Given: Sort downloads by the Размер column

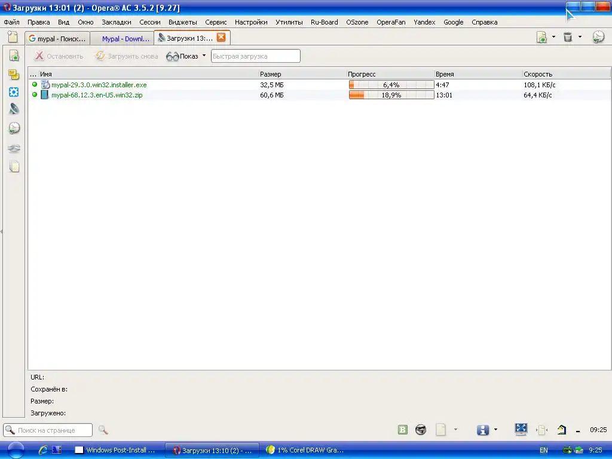Looking at the screenshot, I should coord(302,74).
